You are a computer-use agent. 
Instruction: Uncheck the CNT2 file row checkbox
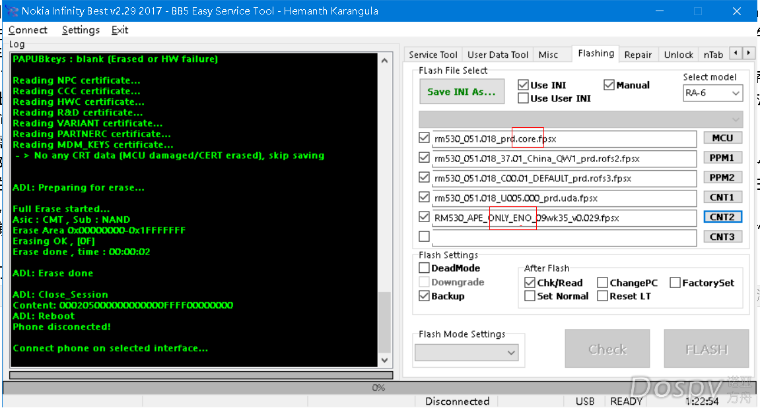point(424,217)
